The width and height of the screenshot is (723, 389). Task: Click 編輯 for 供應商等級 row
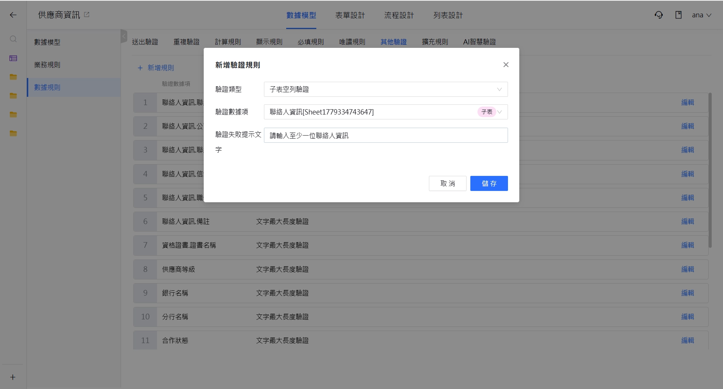688,269
